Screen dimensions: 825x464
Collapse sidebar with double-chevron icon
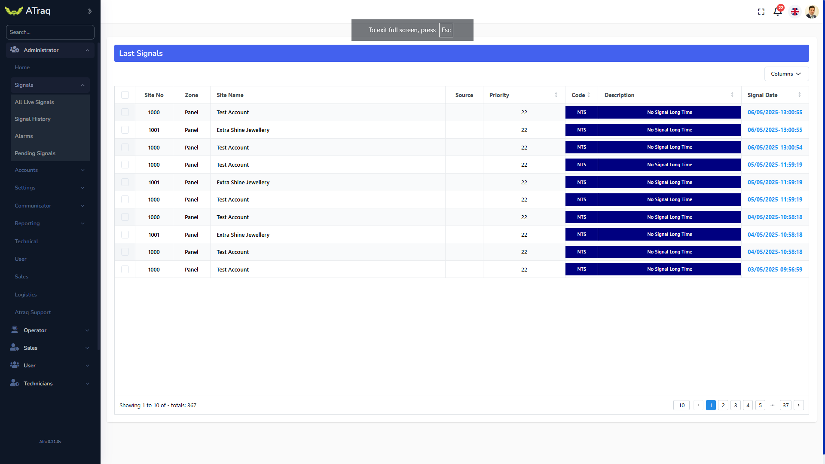tap(90, 11)
